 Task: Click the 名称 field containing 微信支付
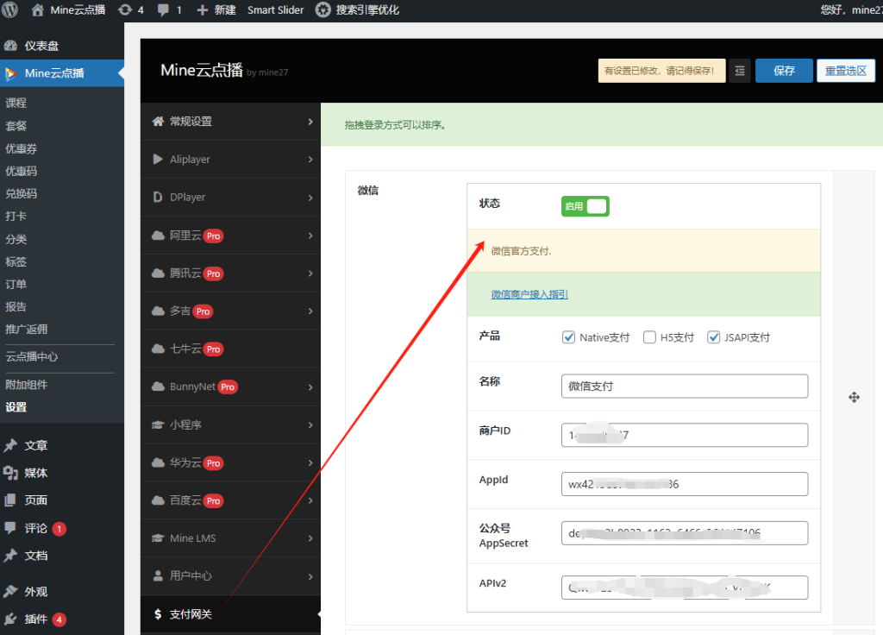point(685,386)
